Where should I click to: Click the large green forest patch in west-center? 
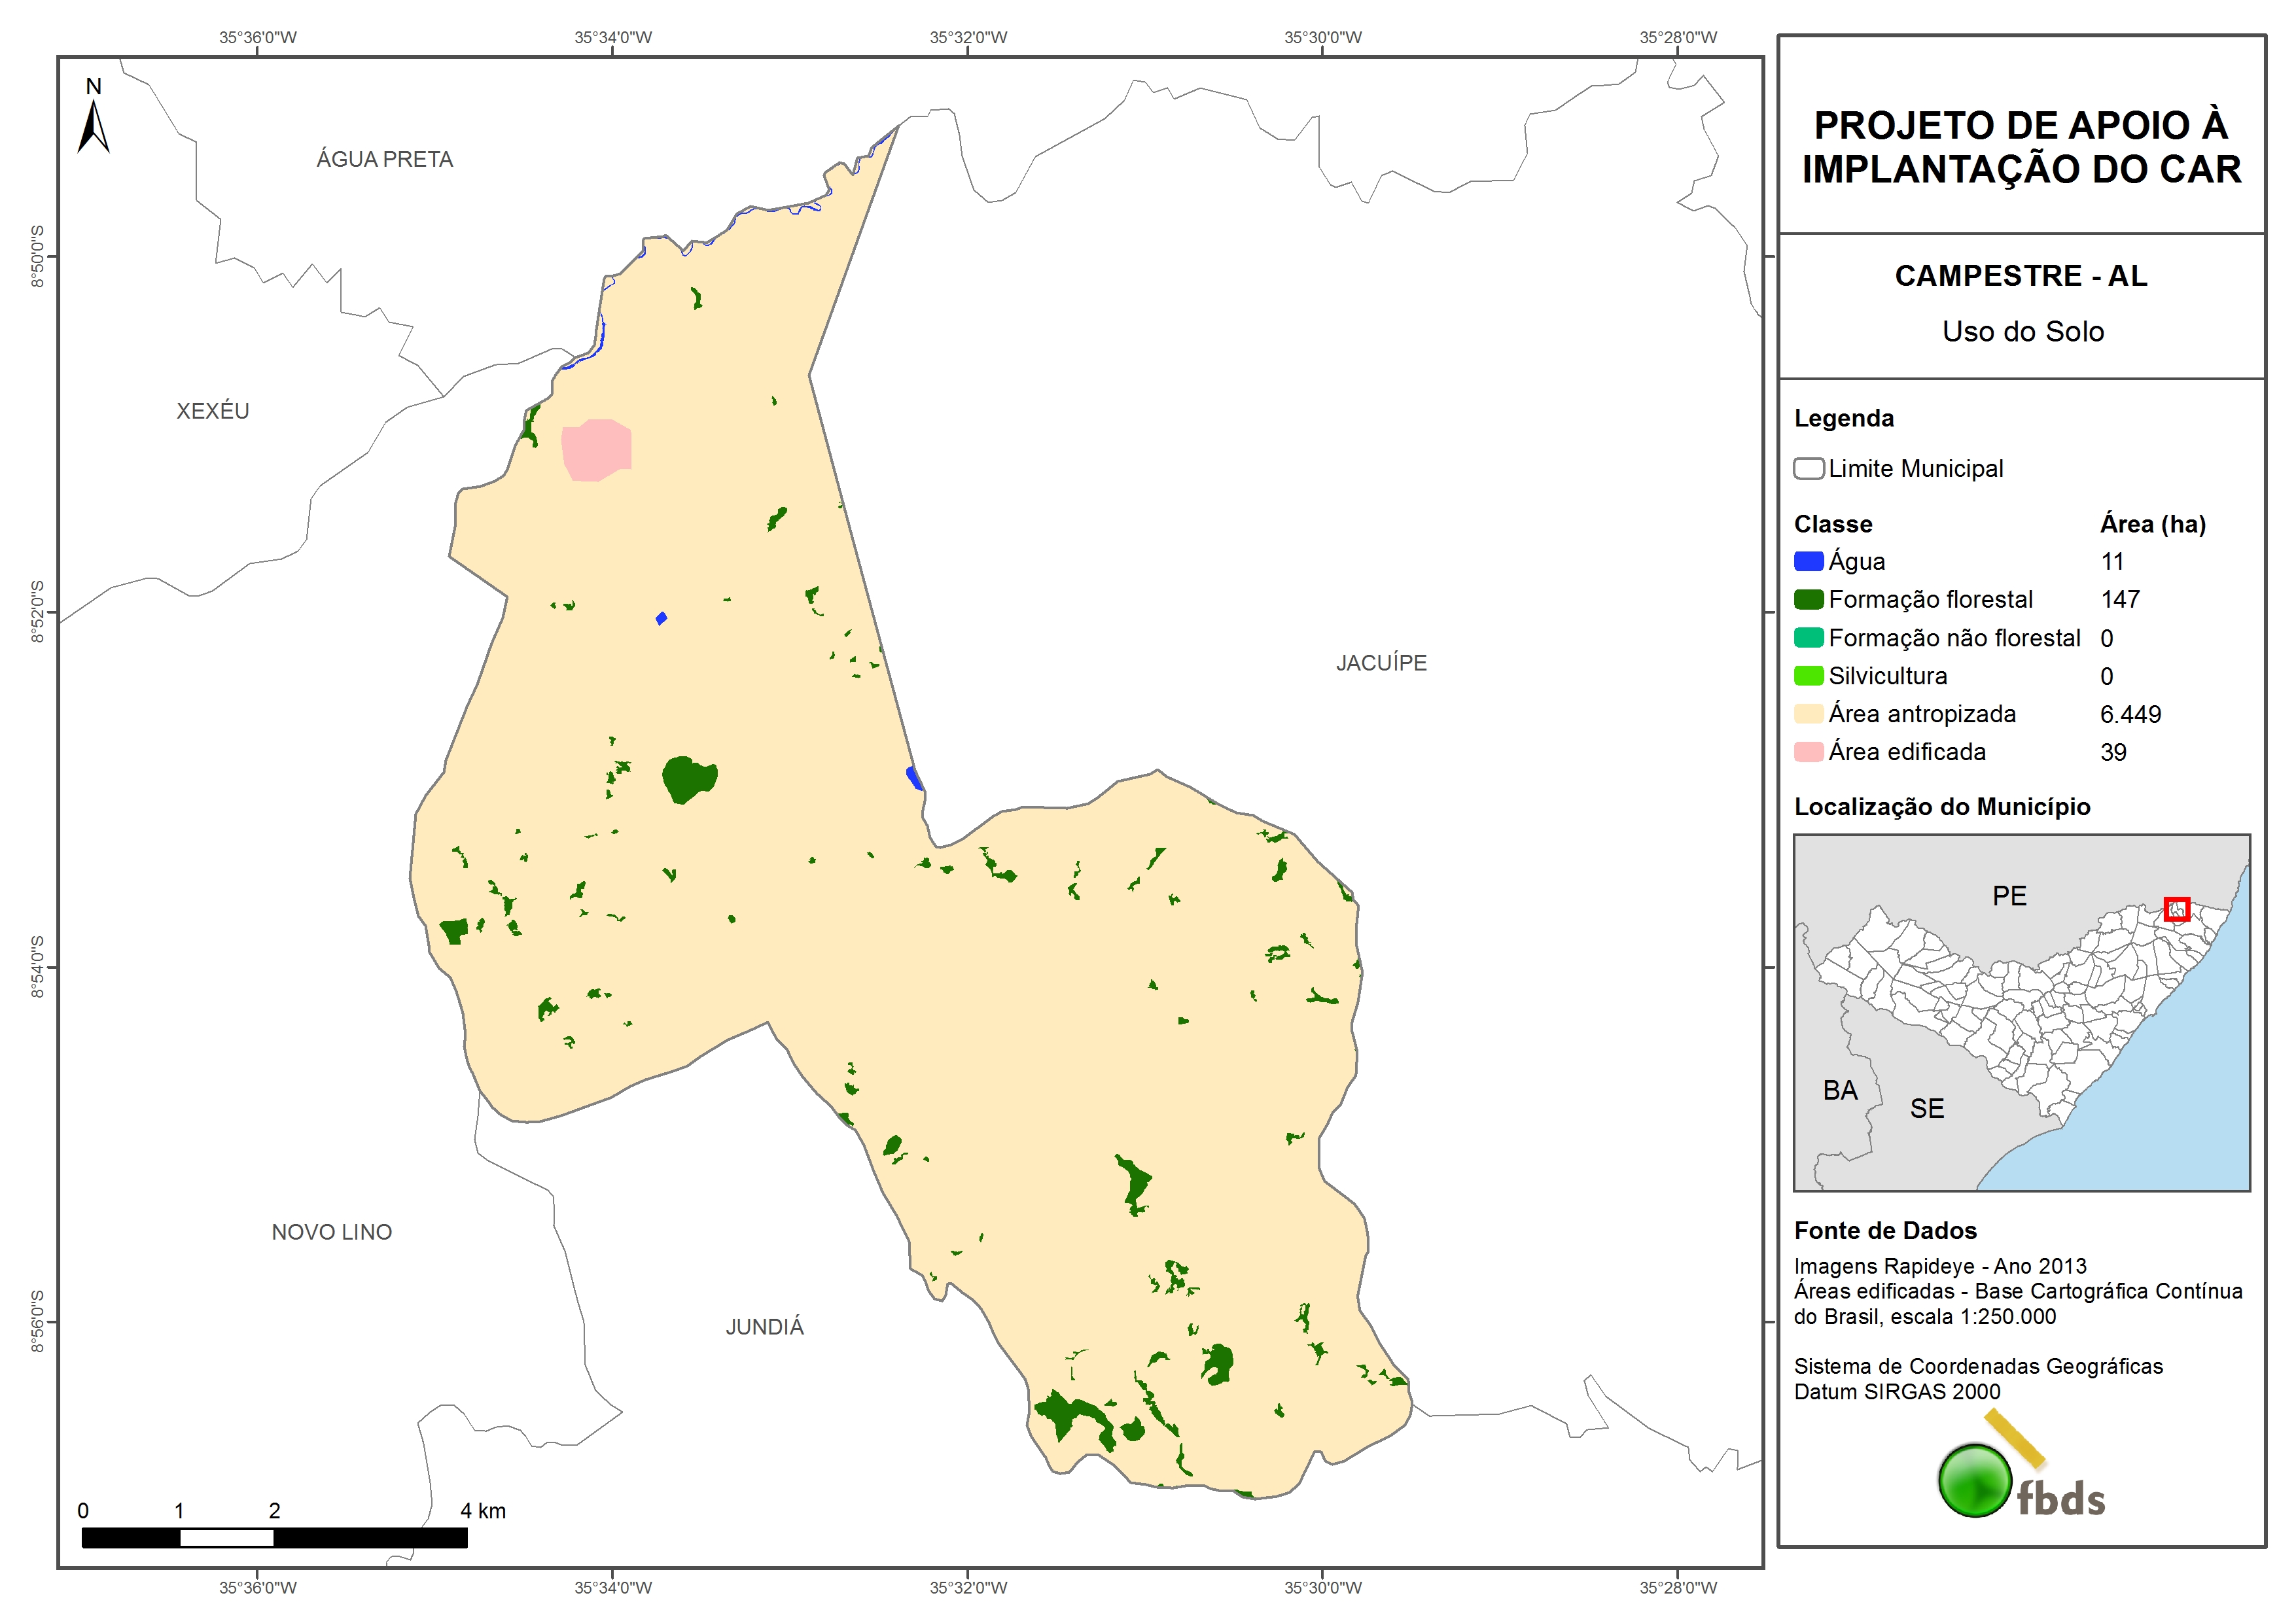point(688,779)
